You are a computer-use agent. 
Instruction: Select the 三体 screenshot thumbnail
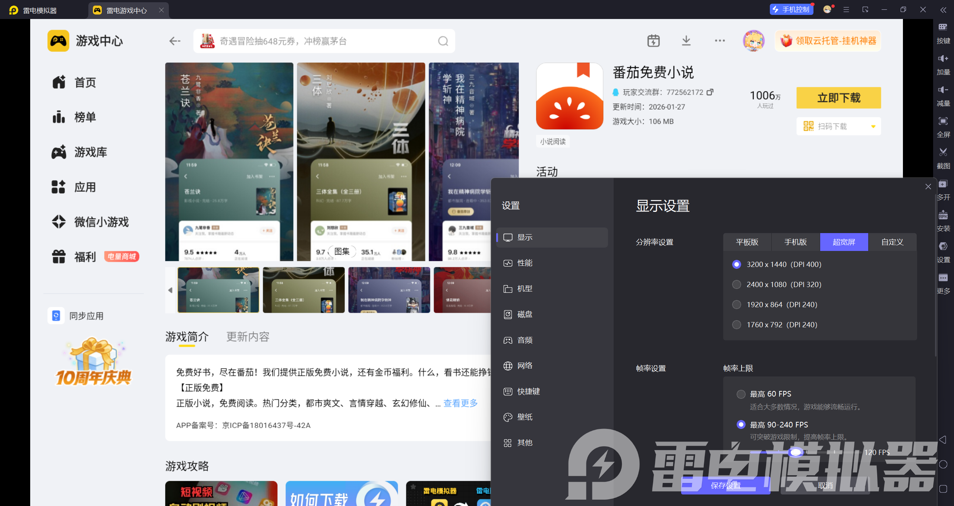[303, 290]
